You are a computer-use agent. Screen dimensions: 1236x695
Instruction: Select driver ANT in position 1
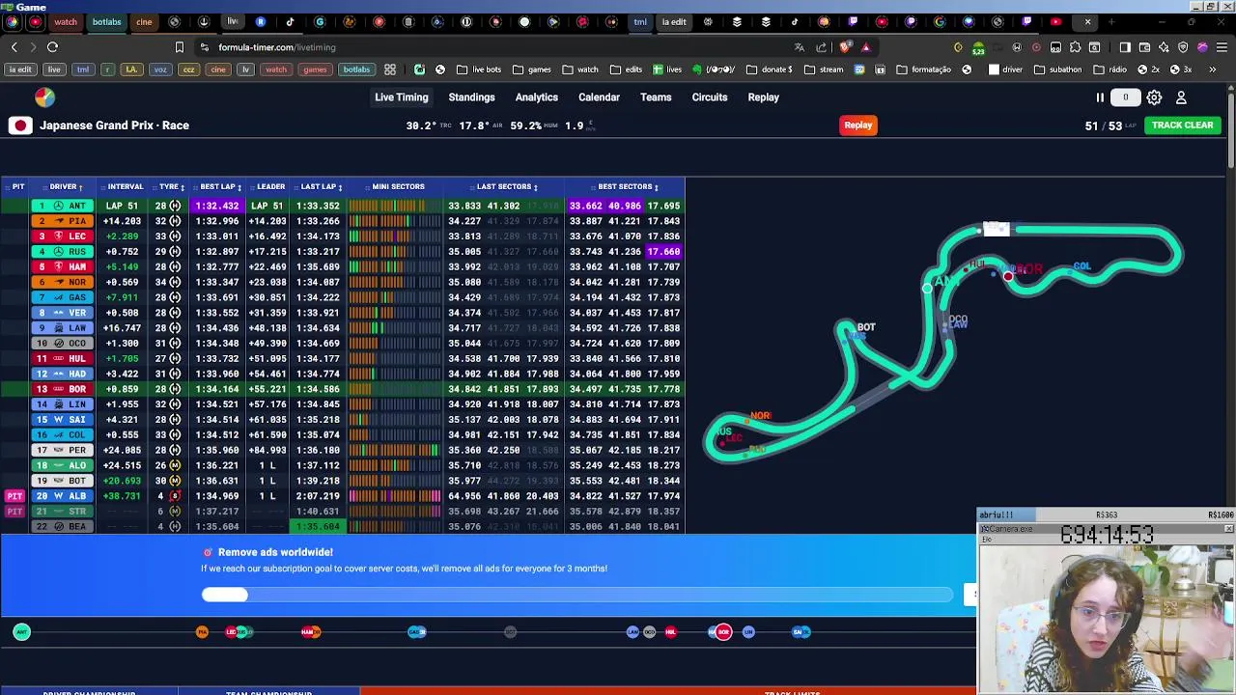point(62,206)
